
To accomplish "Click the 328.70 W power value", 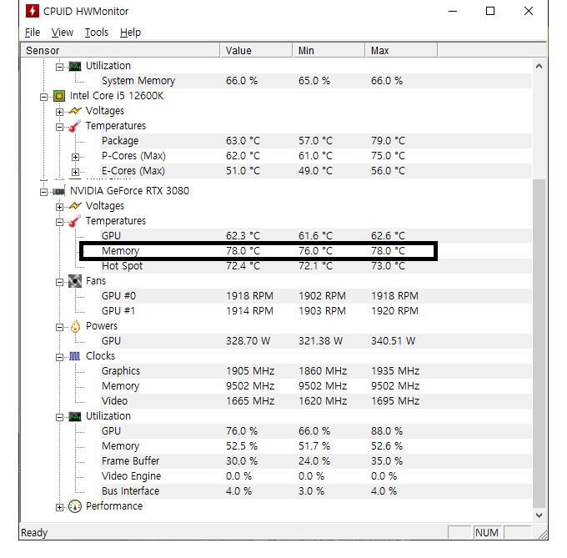I will click(x=248, y=341).
